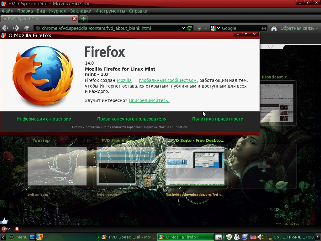Tick the checkbox beside the Твиттер dial title
The width and height of the screenshot is (321, 241).
28,141
